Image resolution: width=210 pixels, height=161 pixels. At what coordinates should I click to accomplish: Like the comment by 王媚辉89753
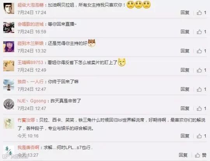click(201, 70)
